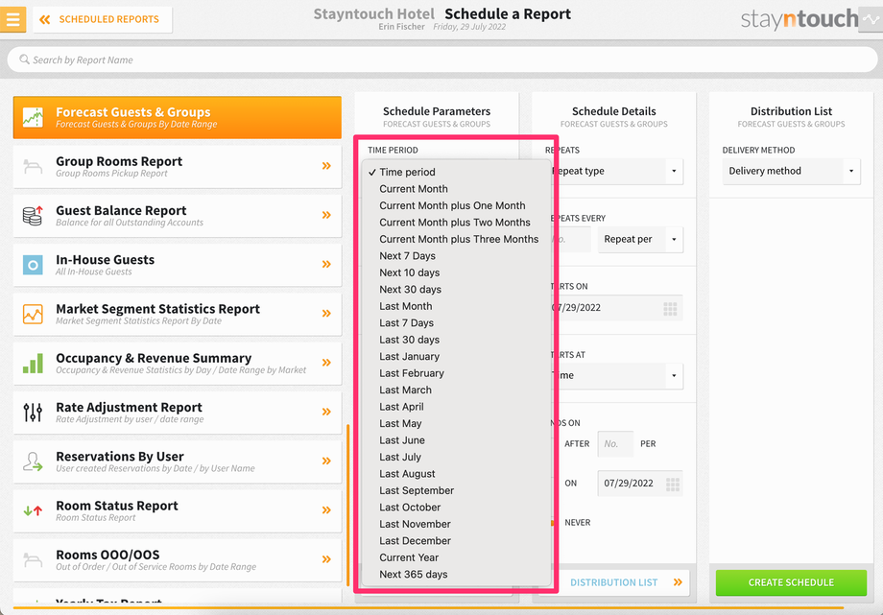Open Group Rooms Report via its chevron
The image size is (883, 615).
coord(326,166)
